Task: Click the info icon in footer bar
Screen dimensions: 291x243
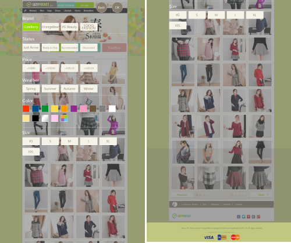Action: 175,204
